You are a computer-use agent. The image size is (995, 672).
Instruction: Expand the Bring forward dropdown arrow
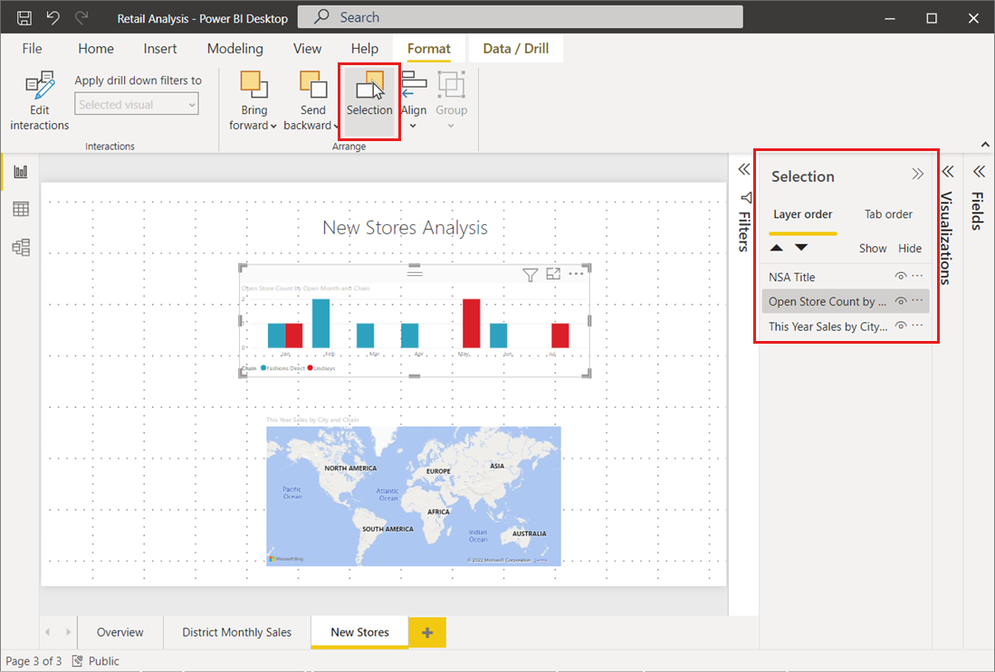tap(273, 126)
